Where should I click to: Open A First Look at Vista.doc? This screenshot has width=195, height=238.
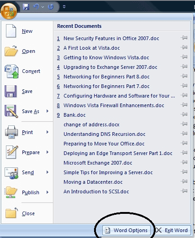pyautogui.click(x=92, y=48)
